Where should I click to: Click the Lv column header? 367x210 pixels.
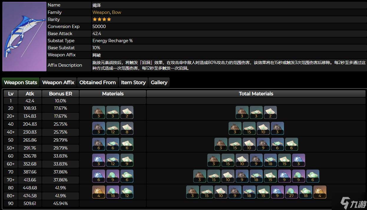11,94
